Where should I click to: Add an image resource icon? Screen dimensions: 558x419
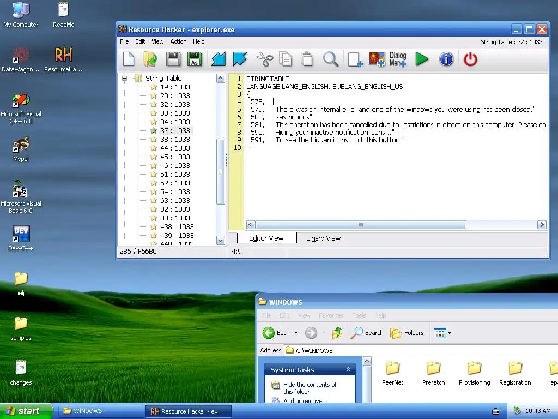pyautogui.click(x=377, y=59)
